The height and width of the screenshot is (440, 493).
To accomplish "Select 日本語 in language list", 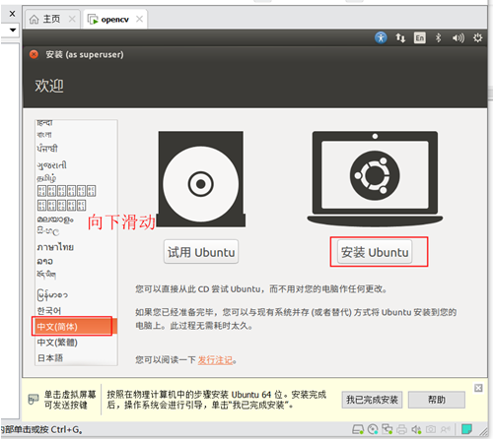I will pos(76,357).
